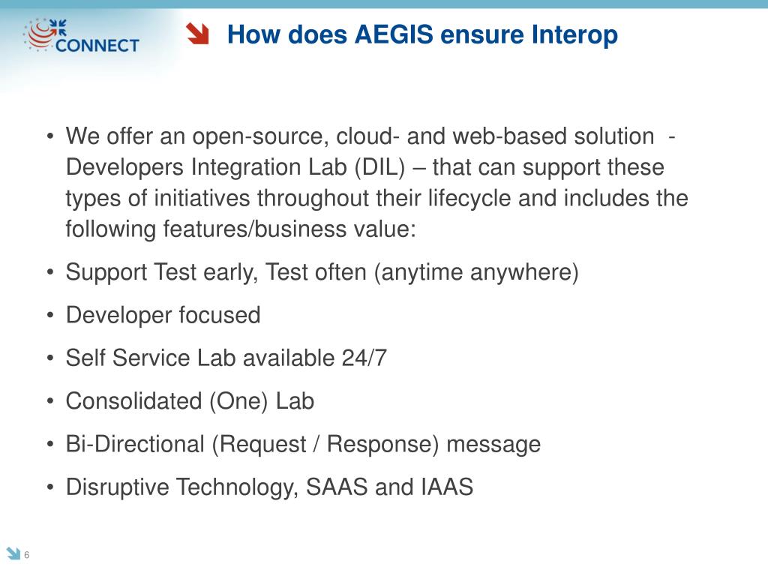This screenshot has height=576, width=768.
Task: Click the red arrow beside the title
Action: click(198, 34)
